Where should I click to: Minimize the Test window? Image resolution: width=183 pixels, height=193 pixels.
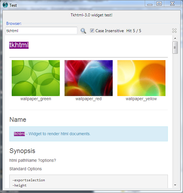tap(150, 4)
